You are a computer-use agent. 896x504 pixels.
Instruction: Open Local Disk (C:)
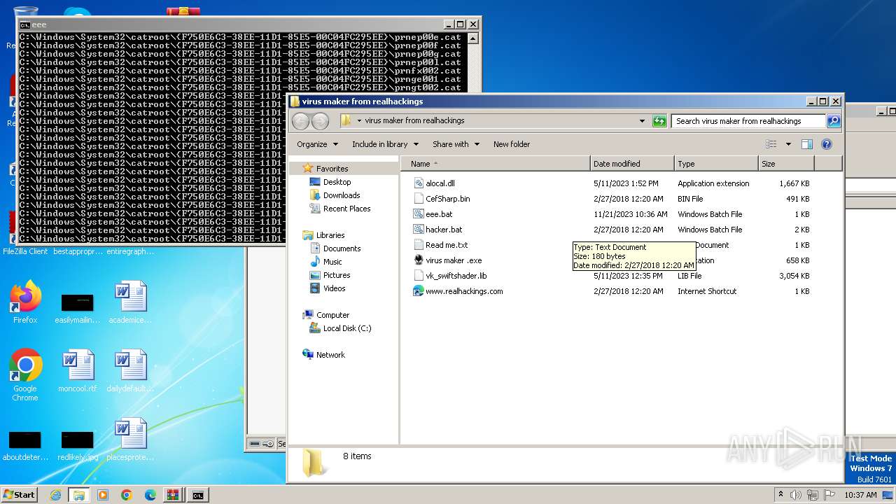[x=347, y=328]
